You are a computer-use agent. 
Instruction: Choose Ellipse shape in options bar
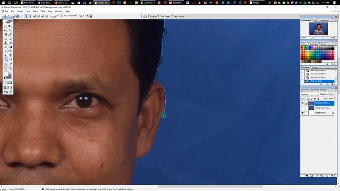pos(42,16)
